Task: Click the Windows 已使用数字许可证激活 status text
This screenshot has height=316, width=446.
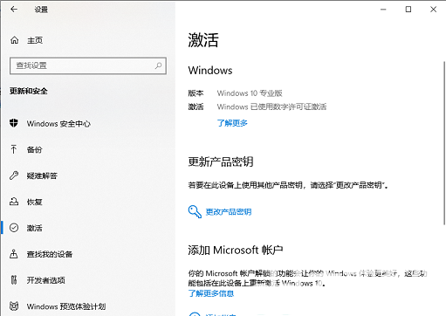Action: [x=271, y=106]
